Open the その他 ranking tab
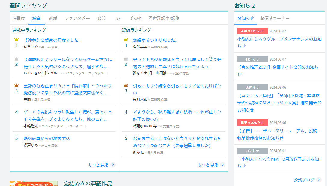Image resolution: width=327 pixels, height=186 pixels. tap(136, 18)
